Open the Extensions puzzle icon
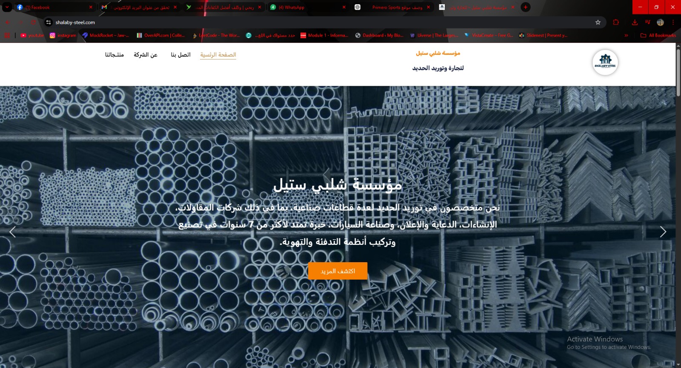The width and height of the screenshot is (681, 368). click(616, 22)
